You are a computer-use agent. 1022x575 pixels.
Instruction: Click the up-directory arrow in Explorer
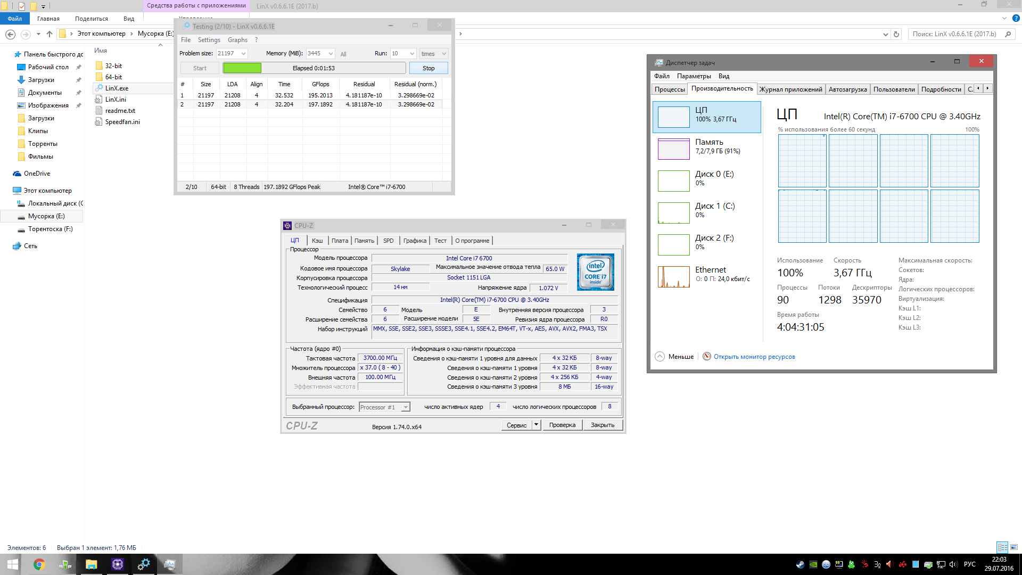coord(50,34)
